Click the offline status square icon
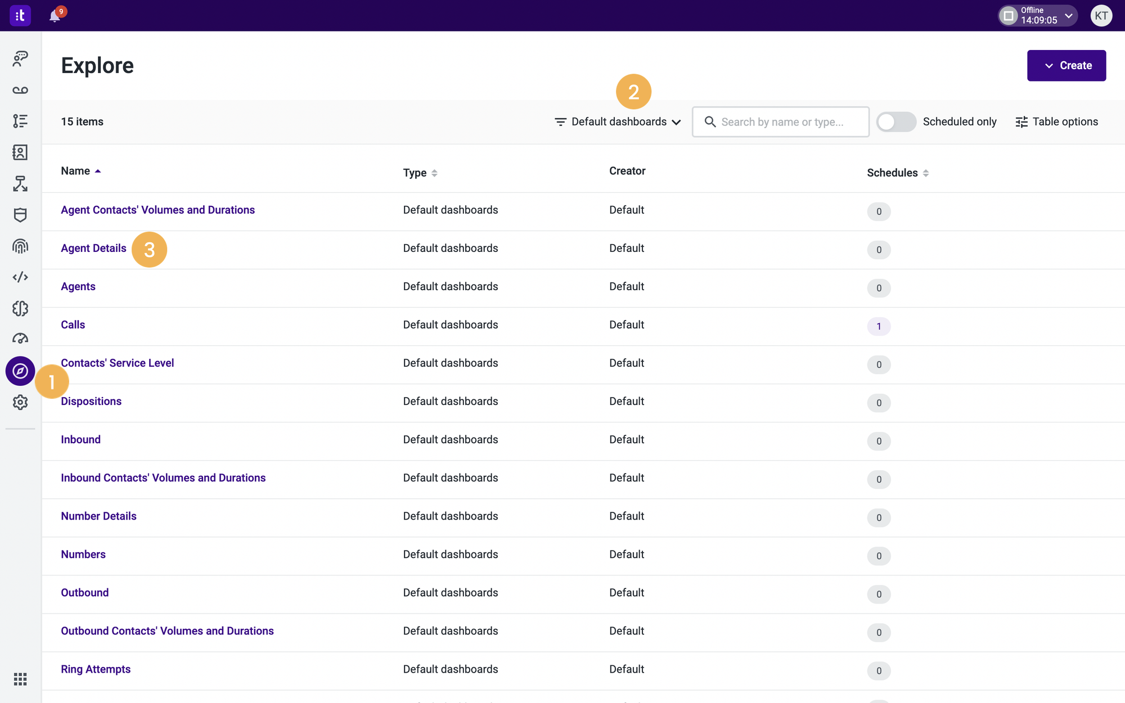Screen dimensions: 1125x703 click(x=1009, y=16)
